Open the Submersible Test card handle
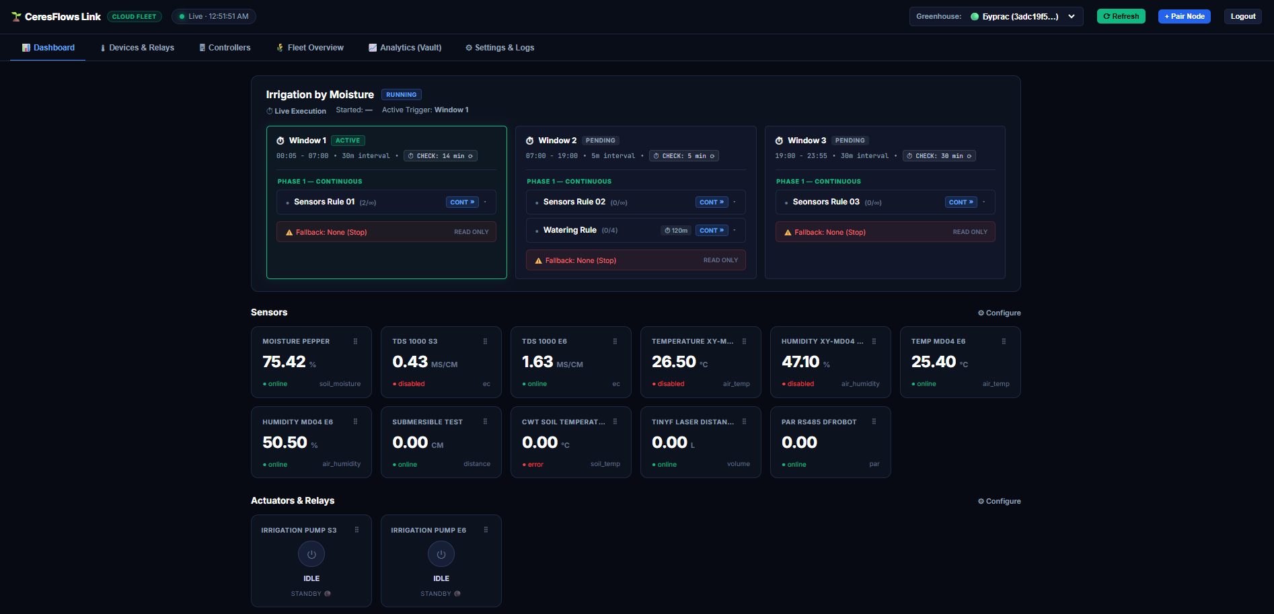 (486, 422)
